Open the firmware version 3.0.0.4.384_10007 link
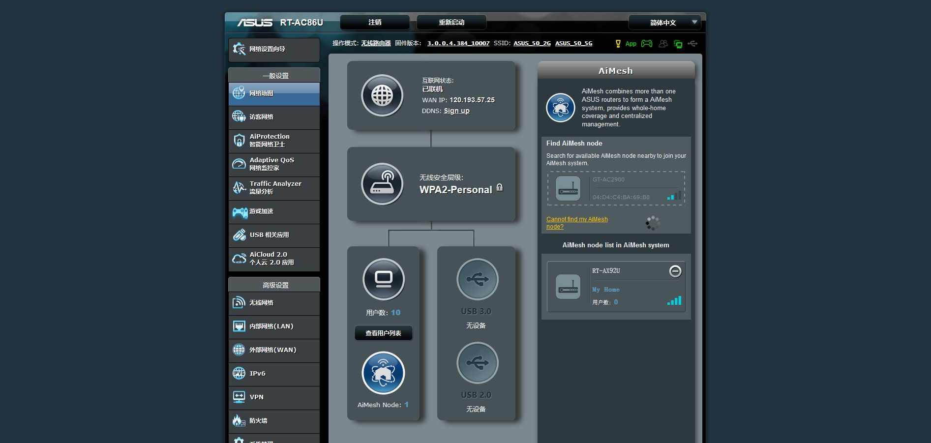The height and width of the screenshot is (443, 931). (x=458, y=43)
